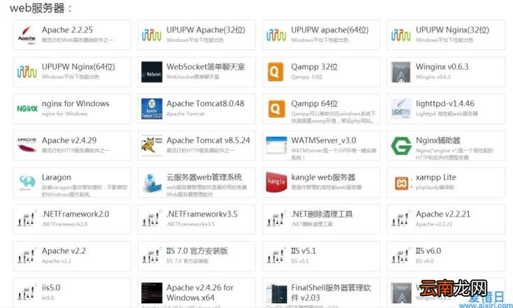Select the .NET删除清理工具 title
Image resolution: width=513 pixels, height=308 pixels.
[x=322, y=214]
